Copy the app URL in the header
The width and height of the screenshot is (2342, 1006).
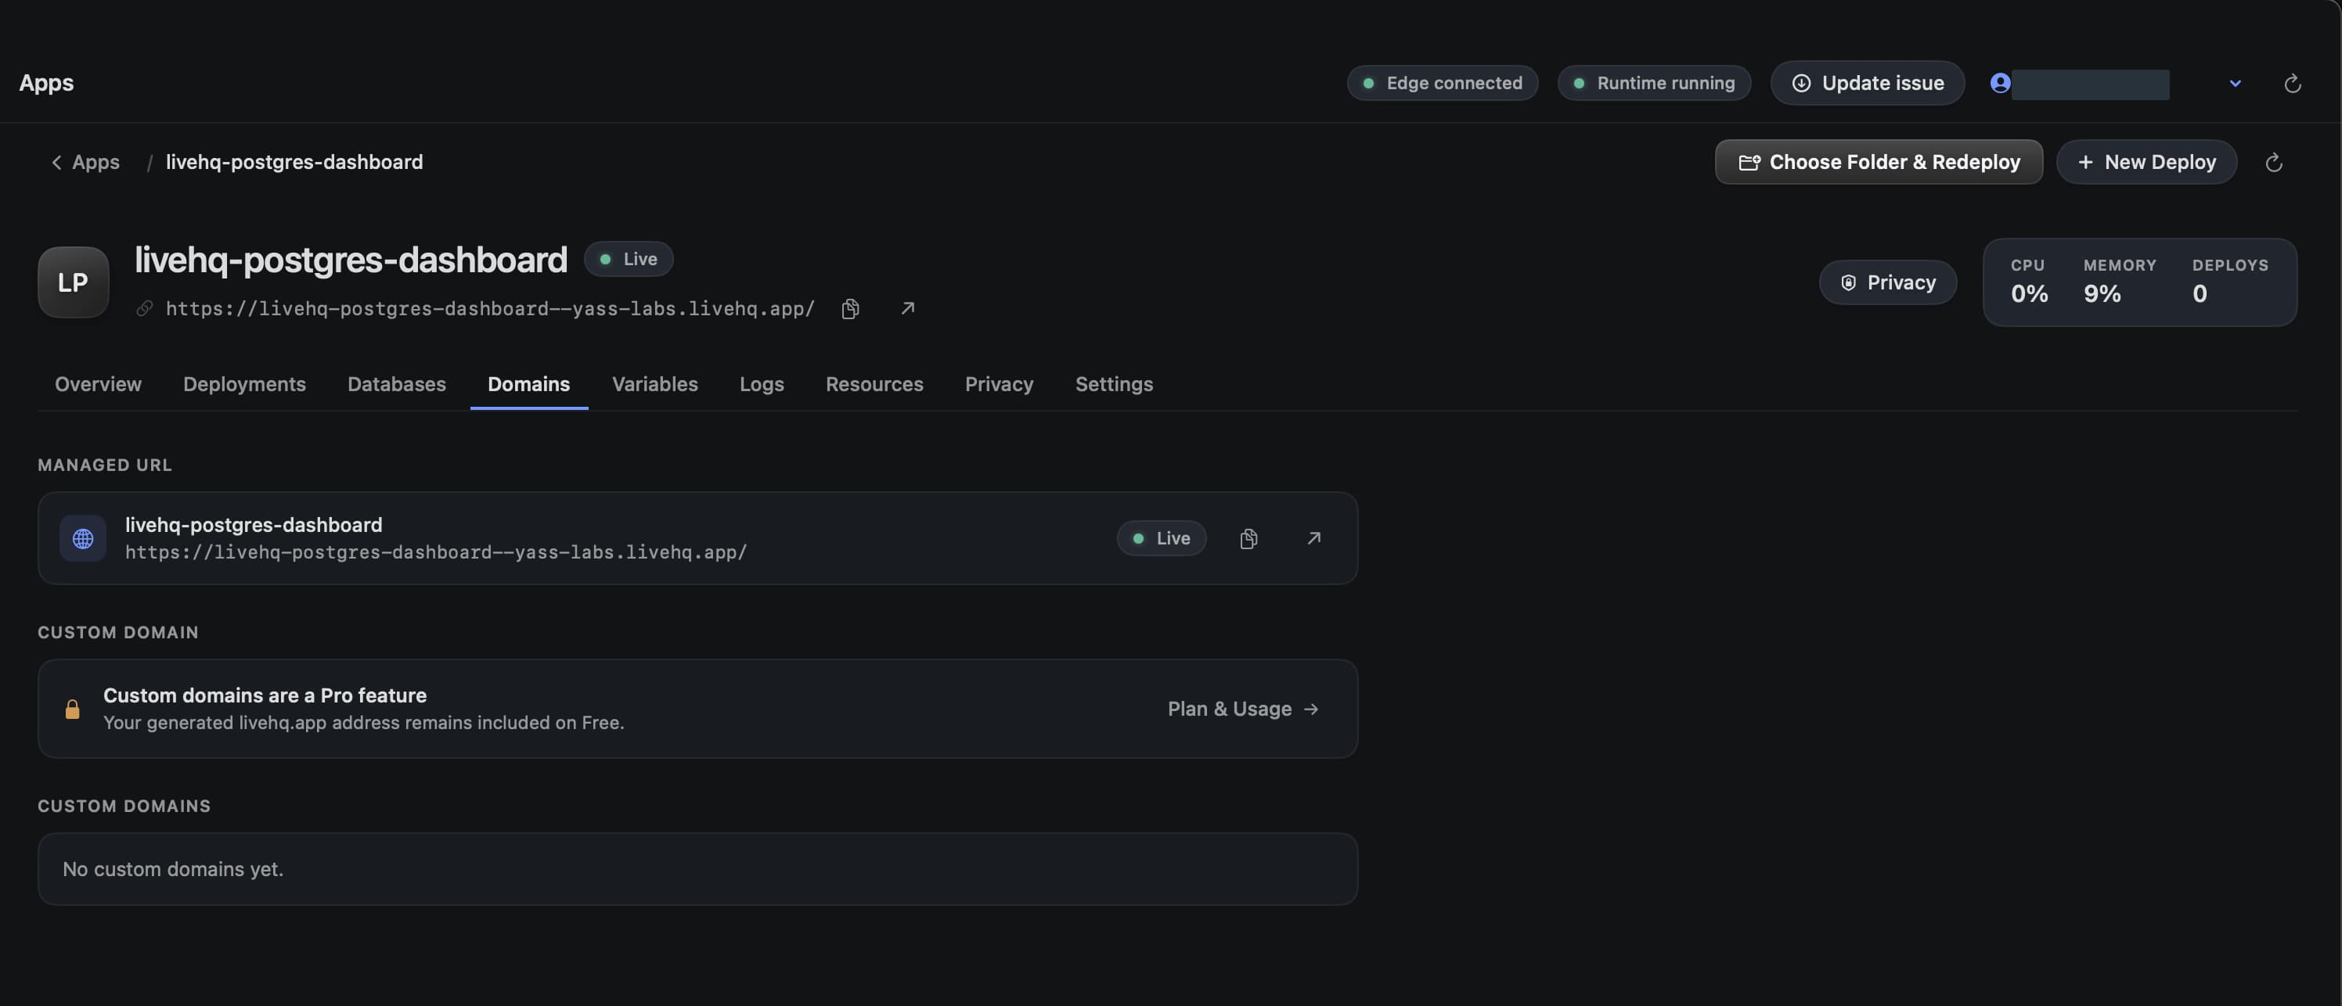coord(850,309)
